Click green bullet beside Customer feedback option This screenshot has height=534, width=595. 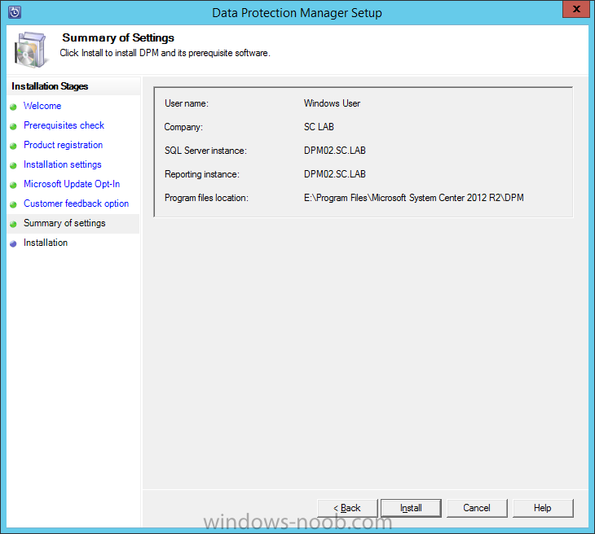(x=13, y=204)
